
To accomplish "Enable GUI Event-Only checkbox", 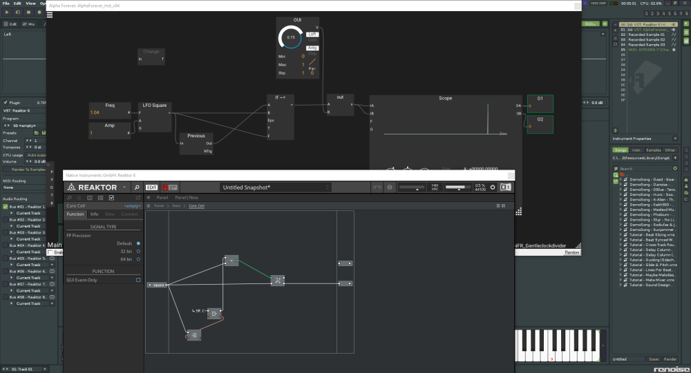I will (x=138, y=280).
